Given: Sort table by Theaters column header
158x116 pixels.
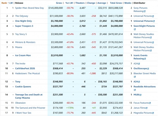Looking at the screenshot, I should 81,3.
